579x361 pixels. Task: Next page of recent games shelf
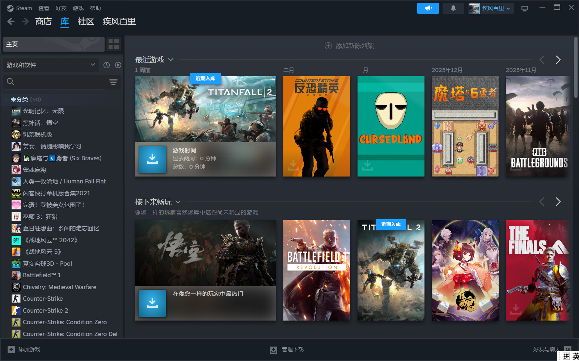click(x=558, y=60)
